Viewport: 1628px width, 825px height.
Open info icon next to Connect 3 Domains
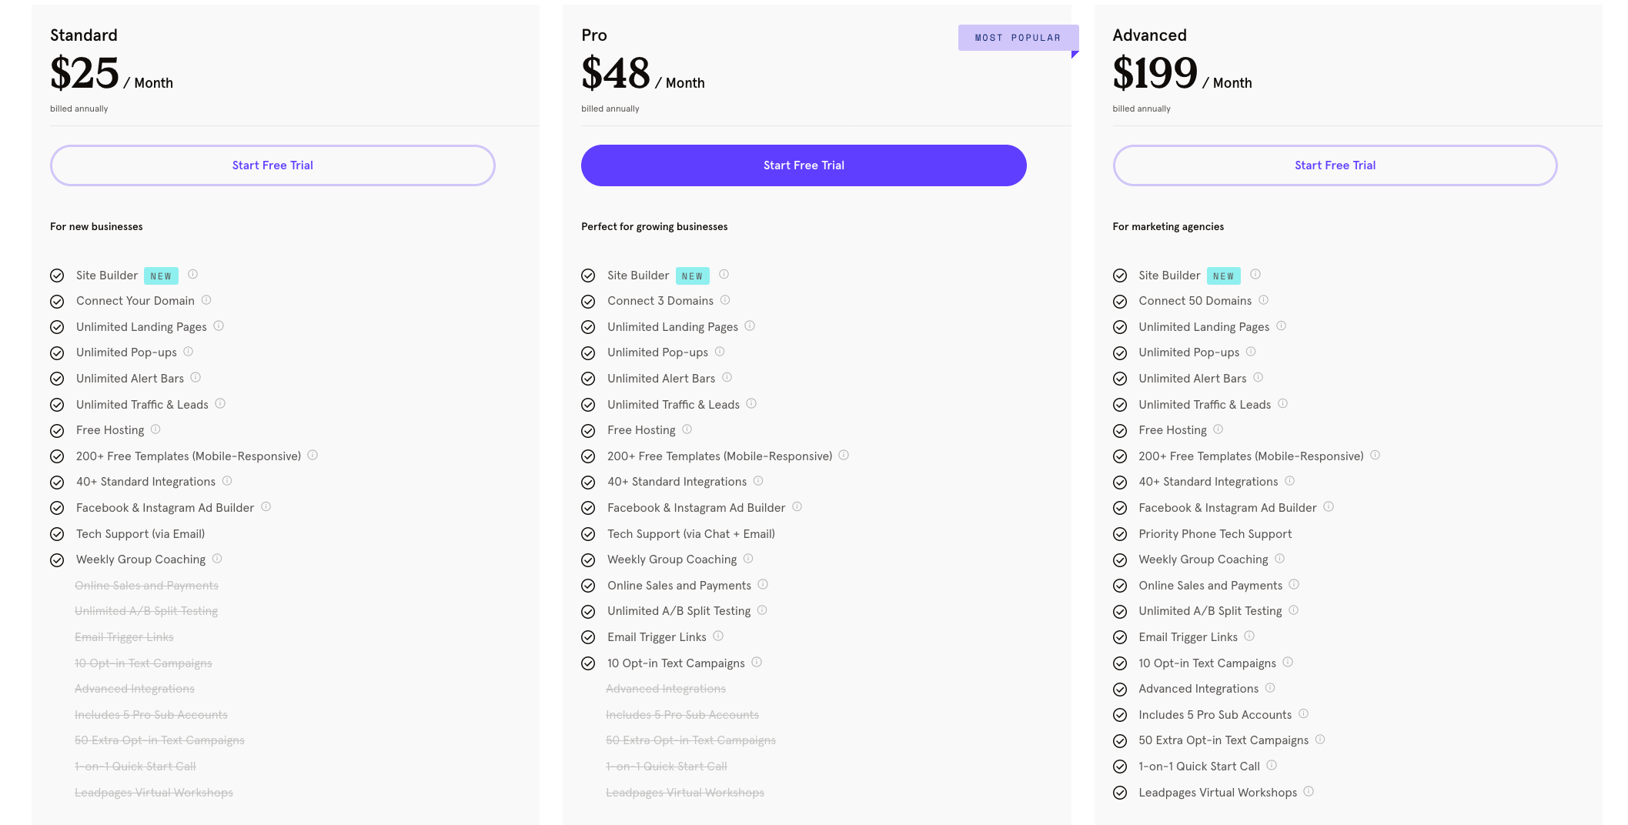coord(725,300)
